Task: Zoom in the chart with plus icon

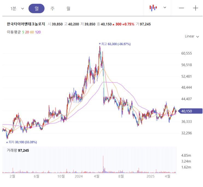Action: [x=196, y=8]
